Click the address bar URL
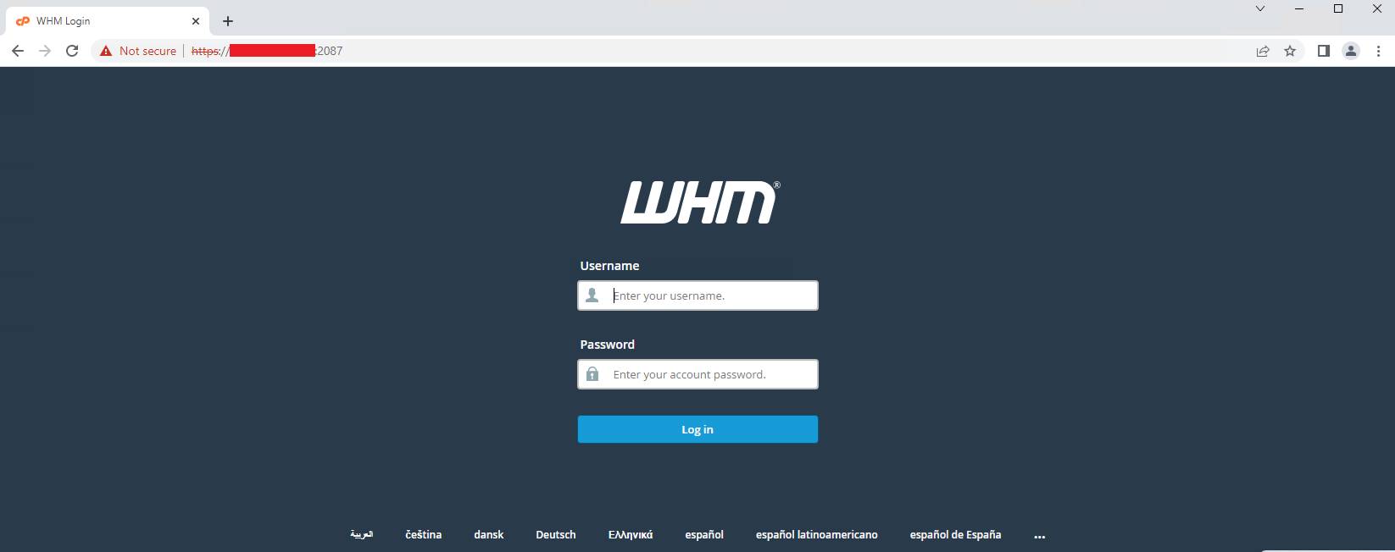 click(x=267, y=51)
